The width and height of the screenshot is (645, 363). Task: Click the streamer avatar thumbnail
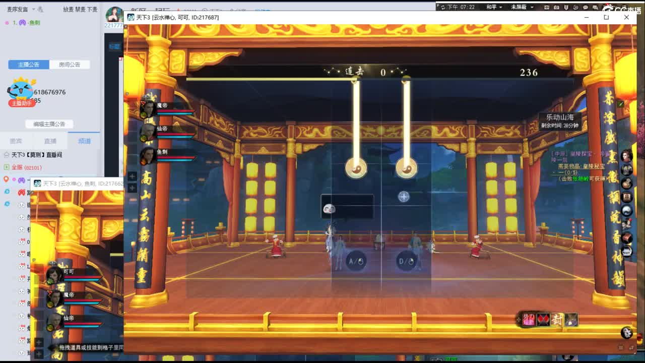(x=114, y=15)
